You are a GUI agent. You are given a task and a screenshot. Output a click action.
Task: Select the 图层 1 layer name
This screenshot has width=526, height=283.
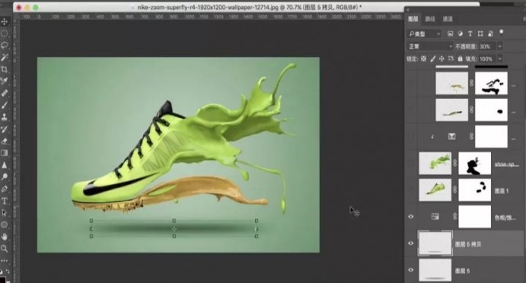coord(501,191)
